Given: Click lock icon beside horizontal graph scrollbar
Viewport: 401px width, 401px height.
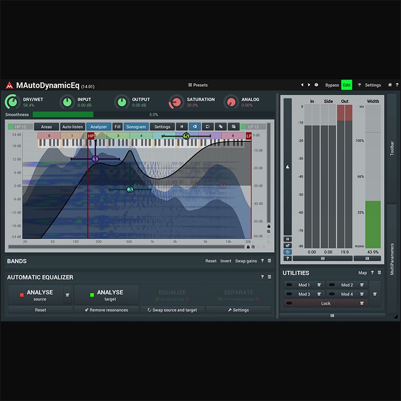Looking at the screenshot, I should point(248,247).
